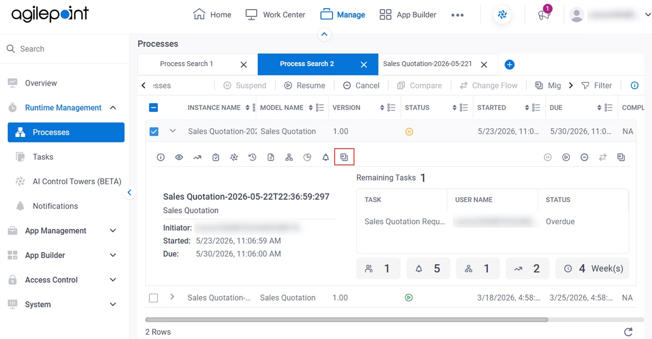Click the horizontal scrollbar under the table

click(x=346, y=320)
